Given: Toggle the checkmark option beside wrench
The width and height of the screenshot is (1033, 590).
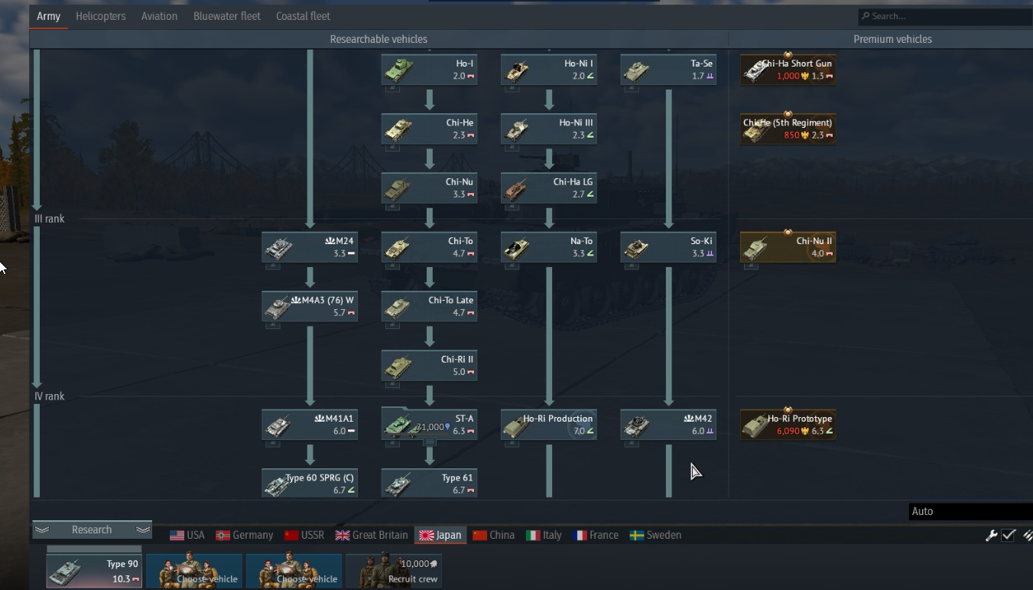Looking at the screenshot, I should point(1009,536).
